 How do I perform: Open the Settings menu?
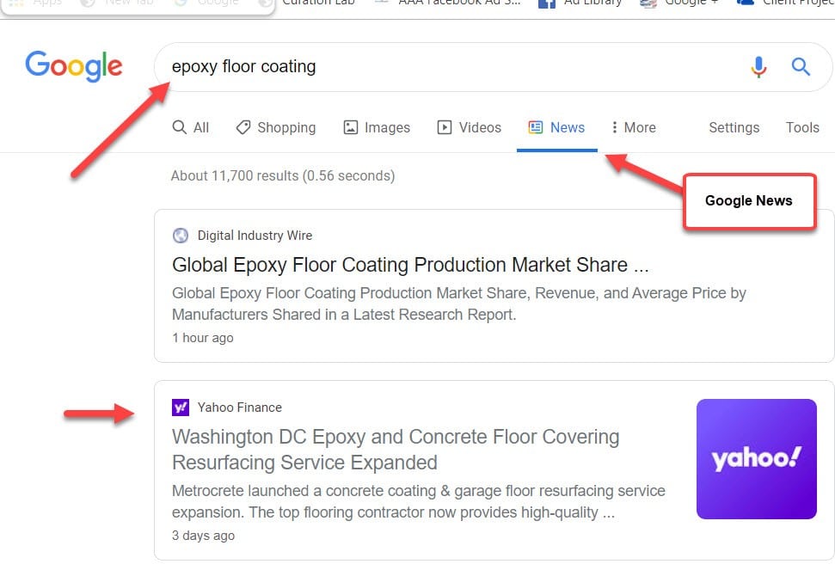734,127
